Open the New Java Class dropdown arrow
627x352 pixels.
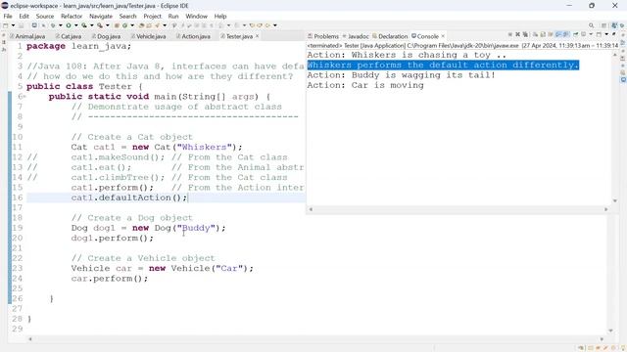click(x=132, y=25)
